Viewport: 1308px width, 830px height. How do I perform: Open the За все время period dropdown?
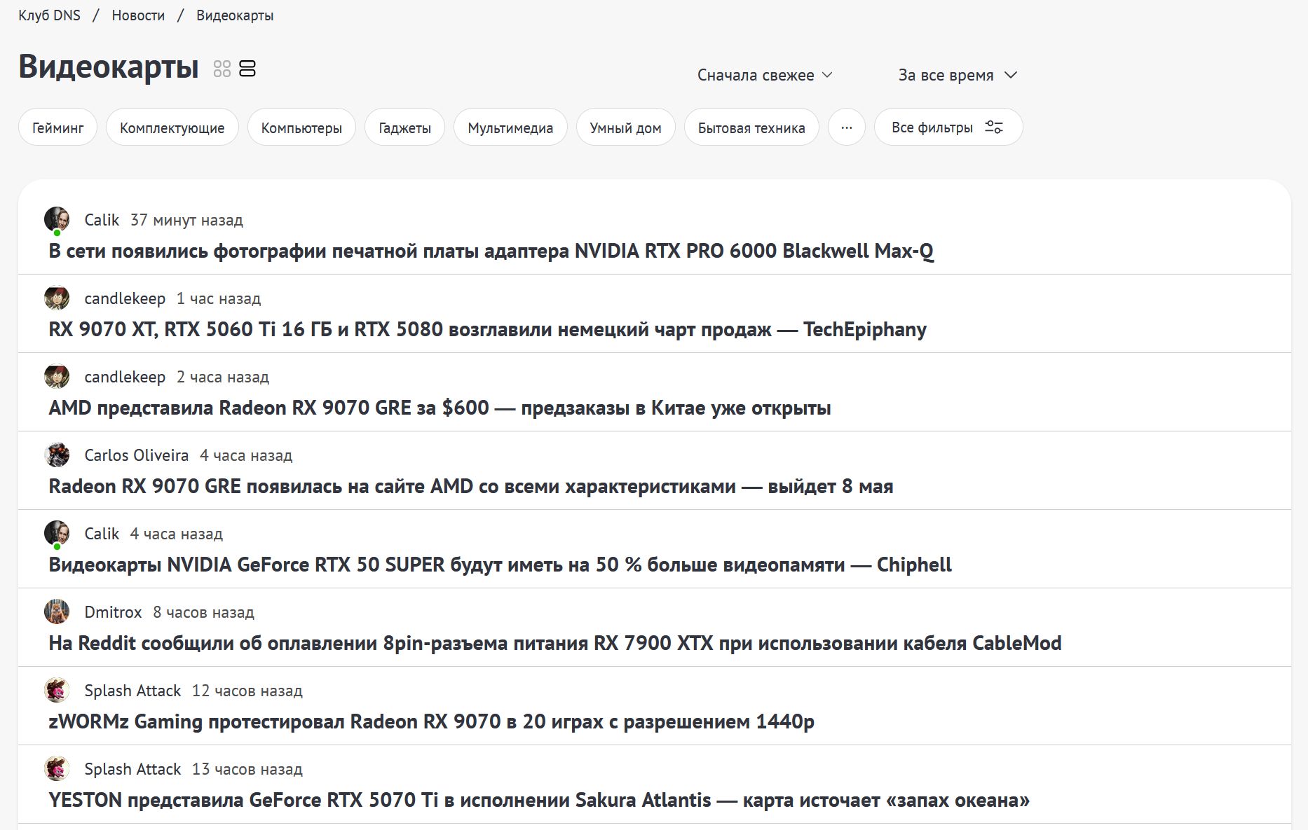958,75
